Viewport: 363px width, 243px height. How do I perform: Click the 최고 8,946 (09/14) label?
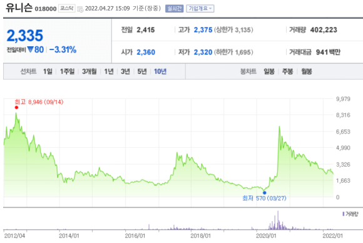click(39, 102)
